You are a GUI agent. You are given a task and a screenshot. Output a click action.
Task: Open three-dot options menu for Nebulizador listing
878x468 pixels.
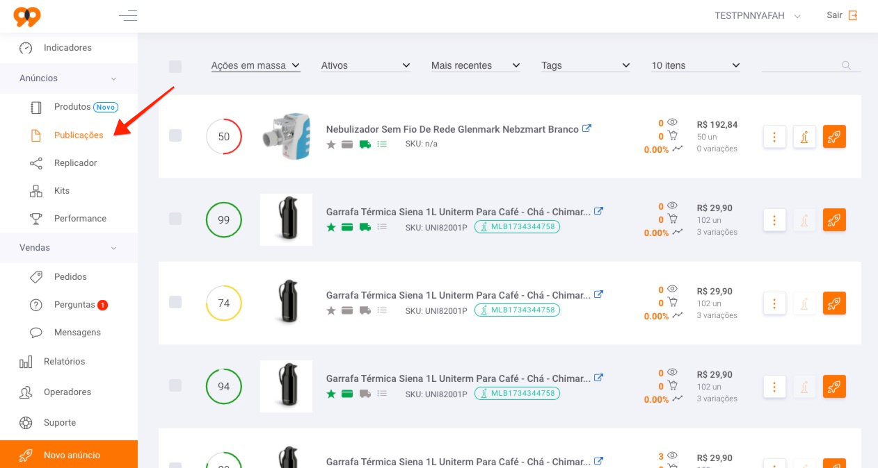pos(774,137)
